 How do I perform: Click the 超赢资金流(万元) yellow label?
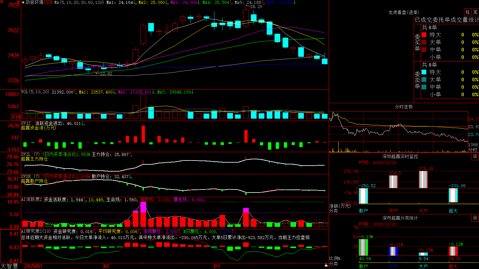point(39,128)
